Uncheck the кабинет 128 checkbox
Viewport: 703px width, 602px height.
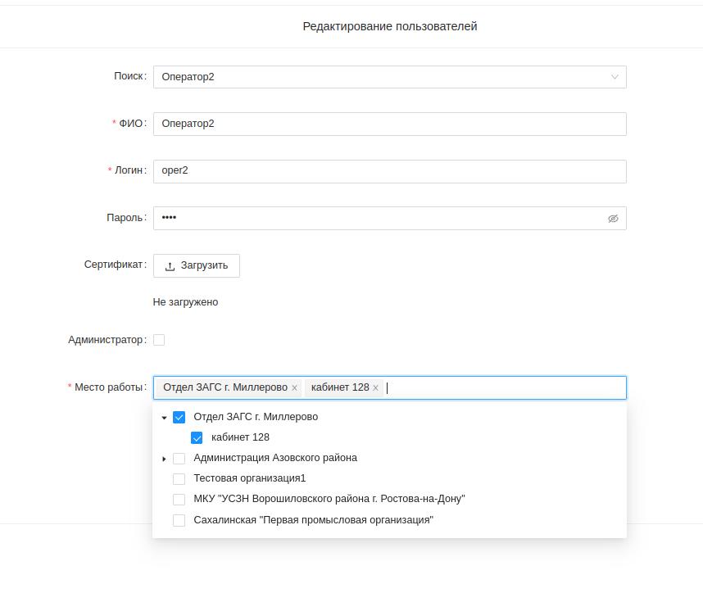click(x=197, y=437)
